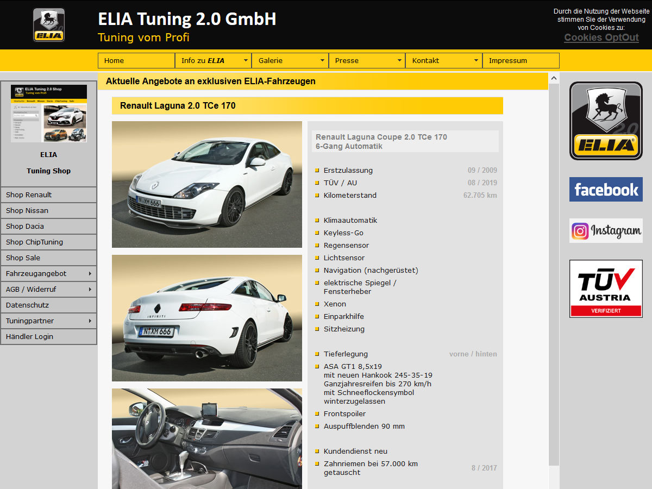The width and height of the screenshot is (652, 489).
Task: Expand Kontakt dropdown arrow
Action: (x=476, y=60)
